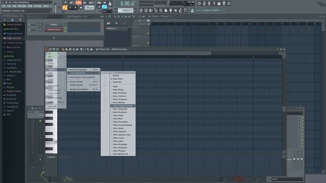Image resolution: width=326 pixels, height=183 pixels.
Task: Click the Pattern 1 entry in the picker
Action: point(116,28)
